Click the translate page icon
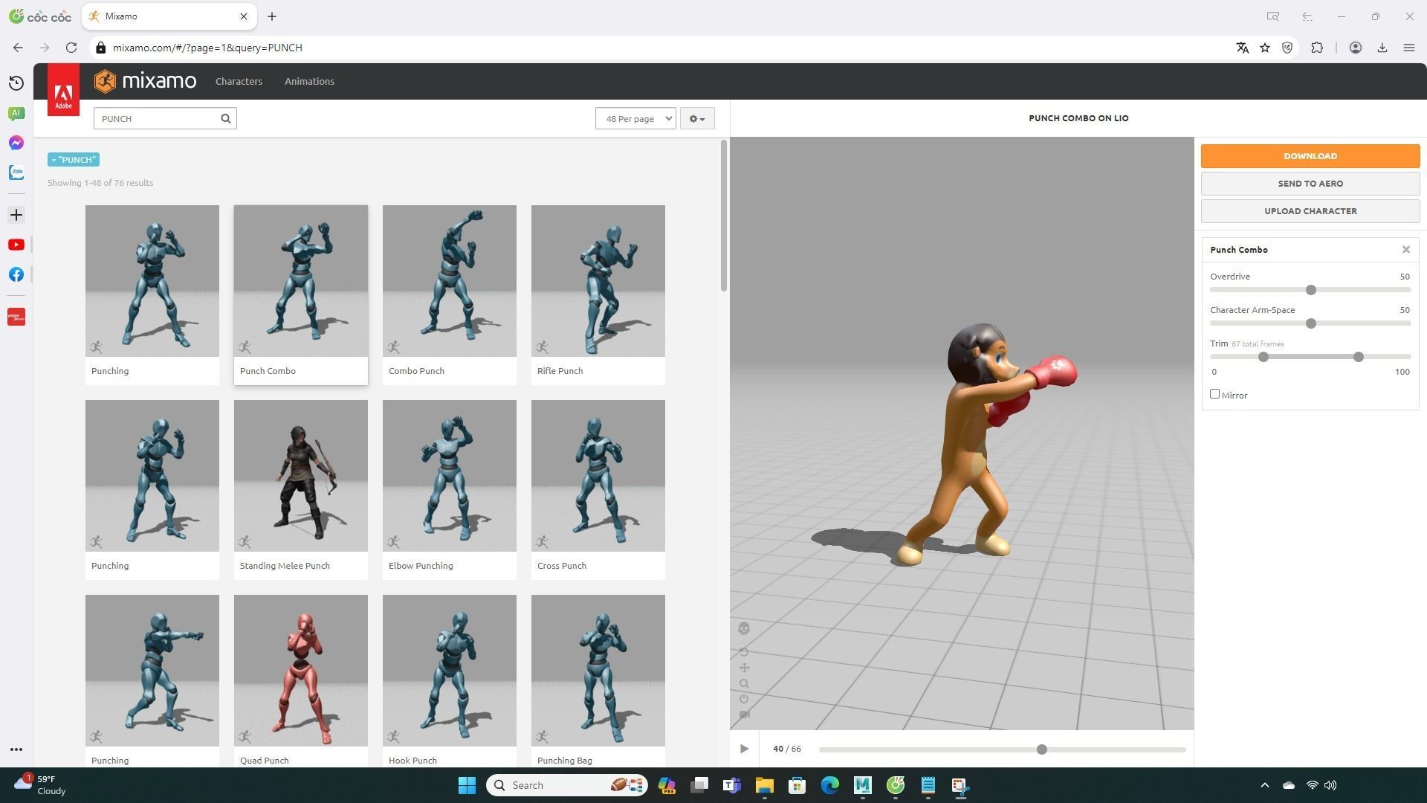 [x=1242, y=48]
